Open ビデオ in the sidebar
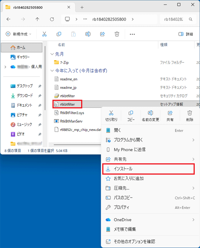 point(17,134)
